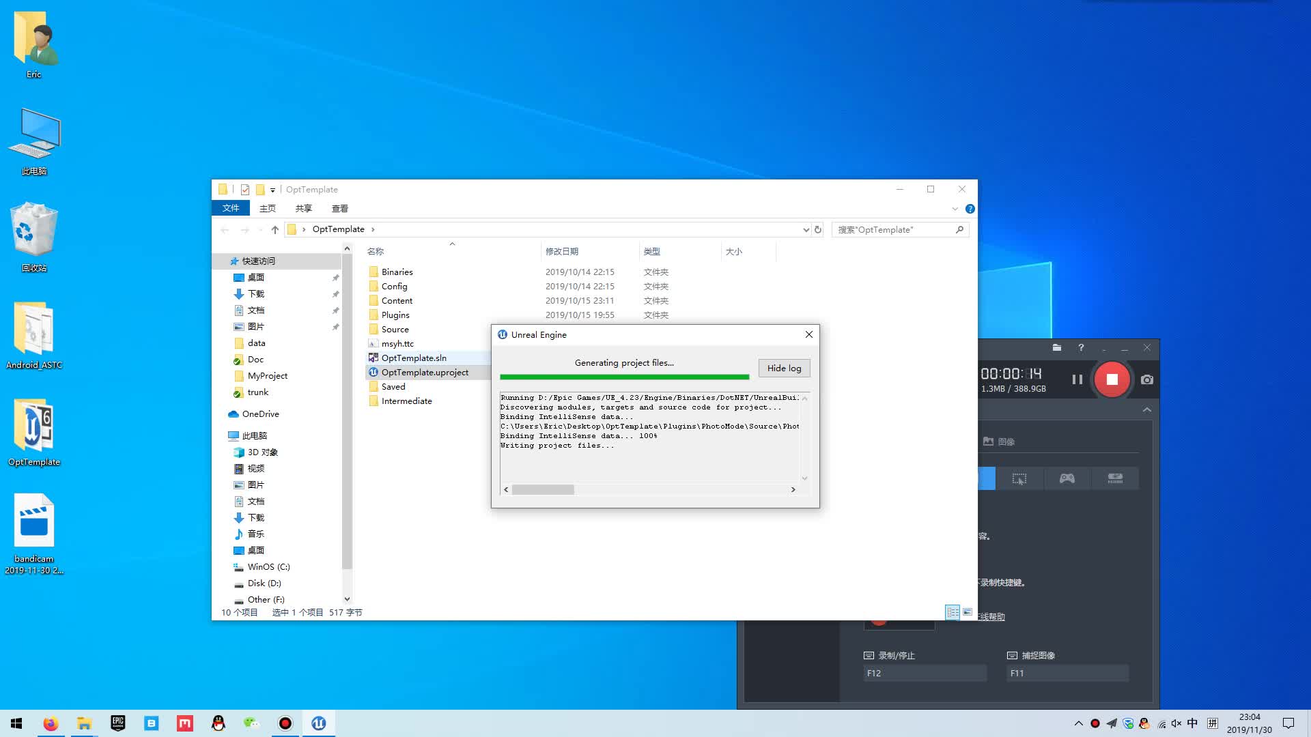1311x737 pixels.
Task: Select Bandicam screen-area recording mode
Action: 1019,478
